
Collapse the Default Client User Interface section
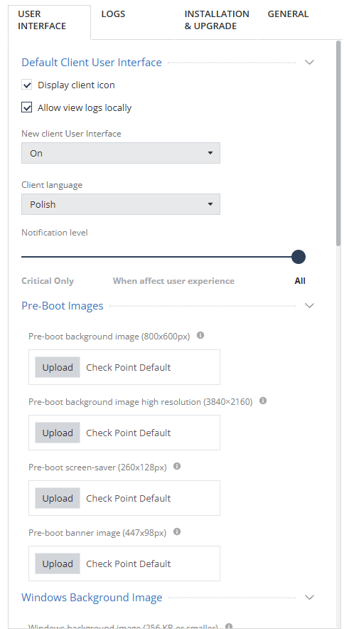pos(309,62)
